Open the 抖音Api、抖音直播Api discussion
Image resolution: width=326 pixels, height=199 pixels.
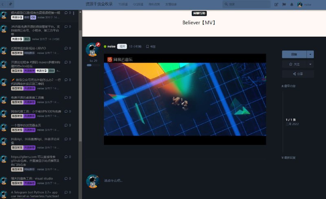pyautogui.click(x=35, y=141)
